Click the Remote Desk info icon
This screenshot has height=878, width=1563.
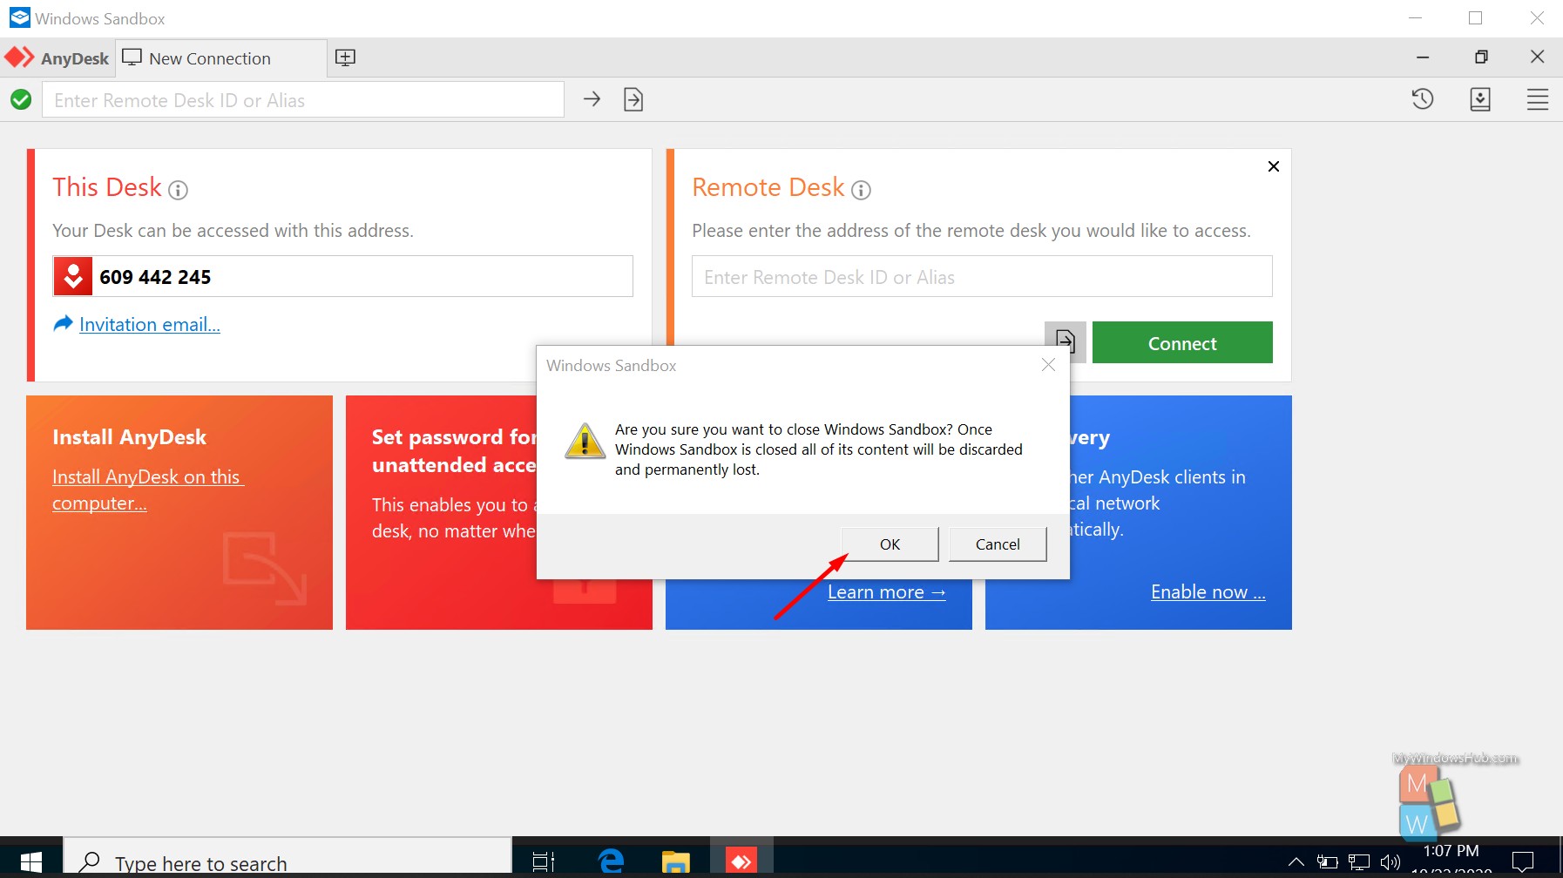[x=861, y=190]
